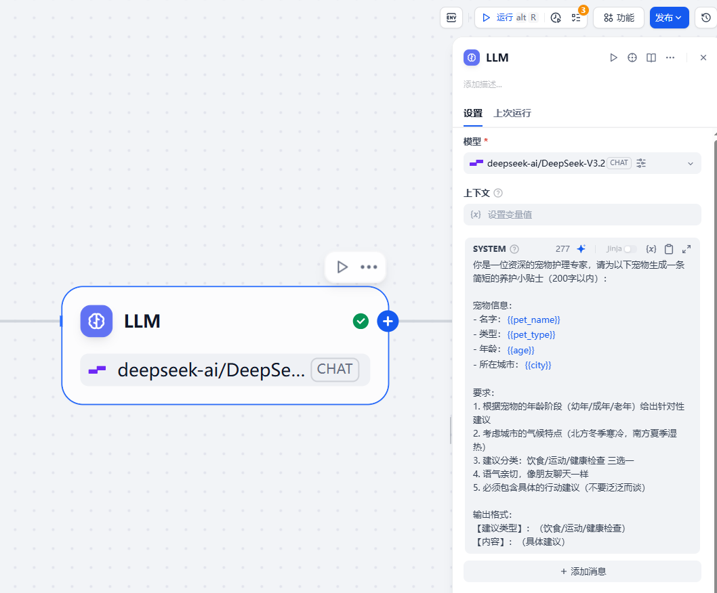Screen dimensions: 717x593
Task: Expand the SYSTEM prompt to fullscreen
Action: click(x=686, y=248)
